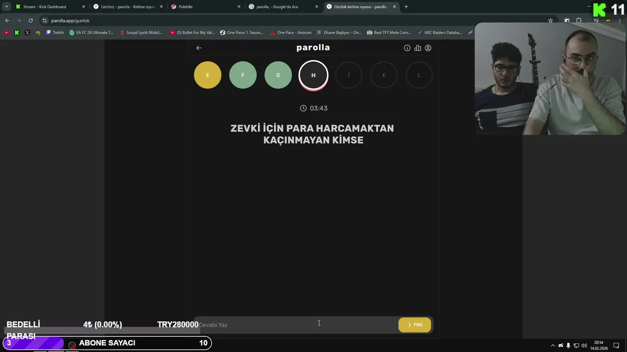Select the green letter G circle
Viewport: 627px width, 352px height.
pos(278,75)
